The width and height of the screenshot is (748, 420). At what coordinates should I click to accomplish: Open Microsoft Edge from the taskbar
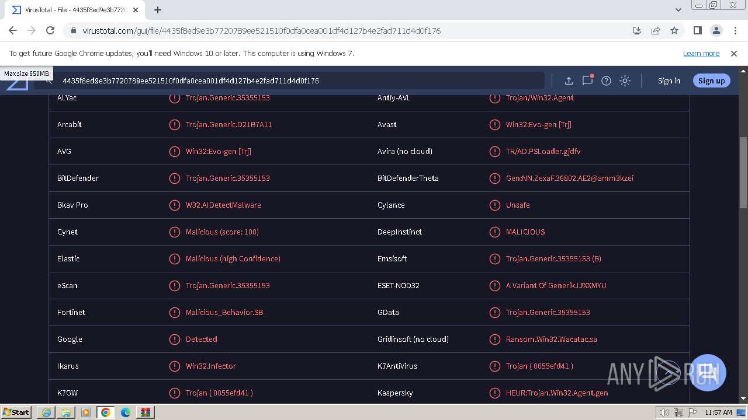125,412
